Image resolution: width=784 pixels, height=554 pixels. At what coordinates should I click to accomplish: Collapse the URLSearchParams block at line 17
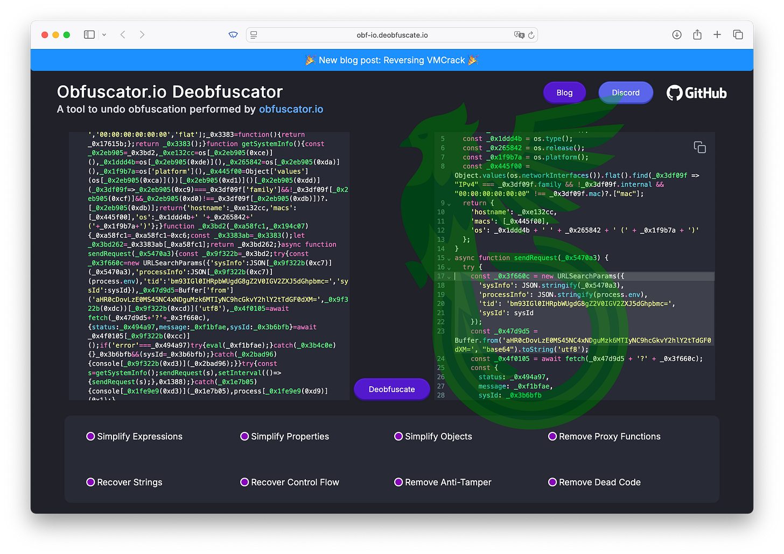coord(449,276)
